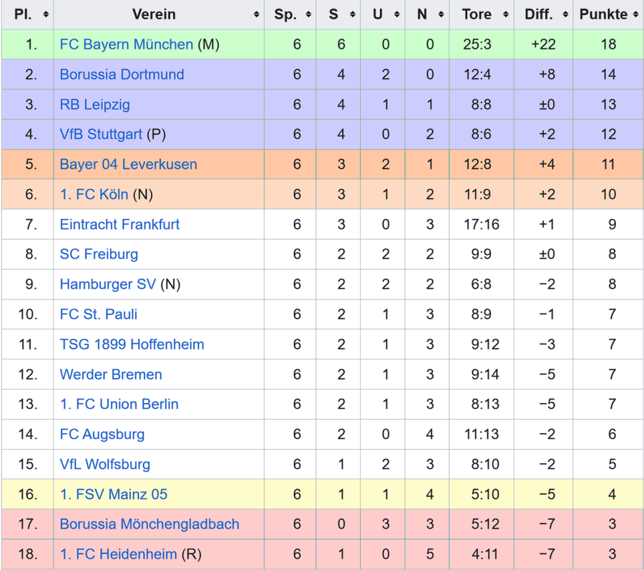Sort by Tore goals column arrows
Image resolution: width=644 pixels, height=570 pixels.
click(x=506, y=14)
